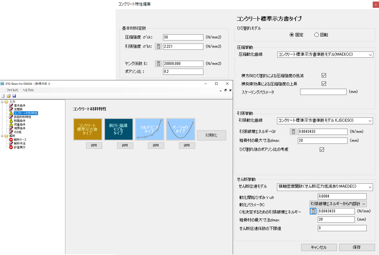This screenshot has width=379, height=255.
Task: Click calculator icon beside 引張破壊エネルギーGf field
Action: click(x=293, y=132)
